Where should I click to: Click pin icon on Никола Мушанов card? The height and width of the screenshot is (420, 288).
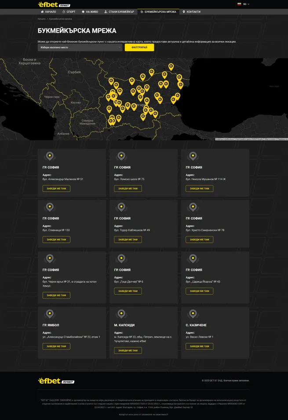click(x=193, y=156)
